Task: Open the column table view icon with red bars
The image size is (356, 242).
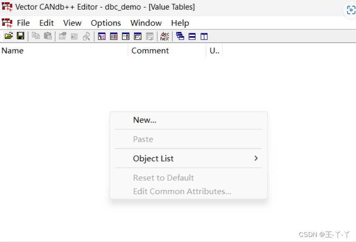Action: click(113, 36)
